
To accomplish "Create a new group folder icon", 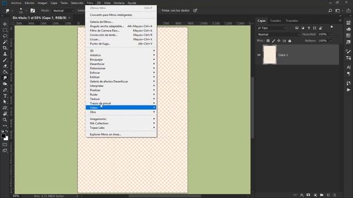I will coord(322,195).
